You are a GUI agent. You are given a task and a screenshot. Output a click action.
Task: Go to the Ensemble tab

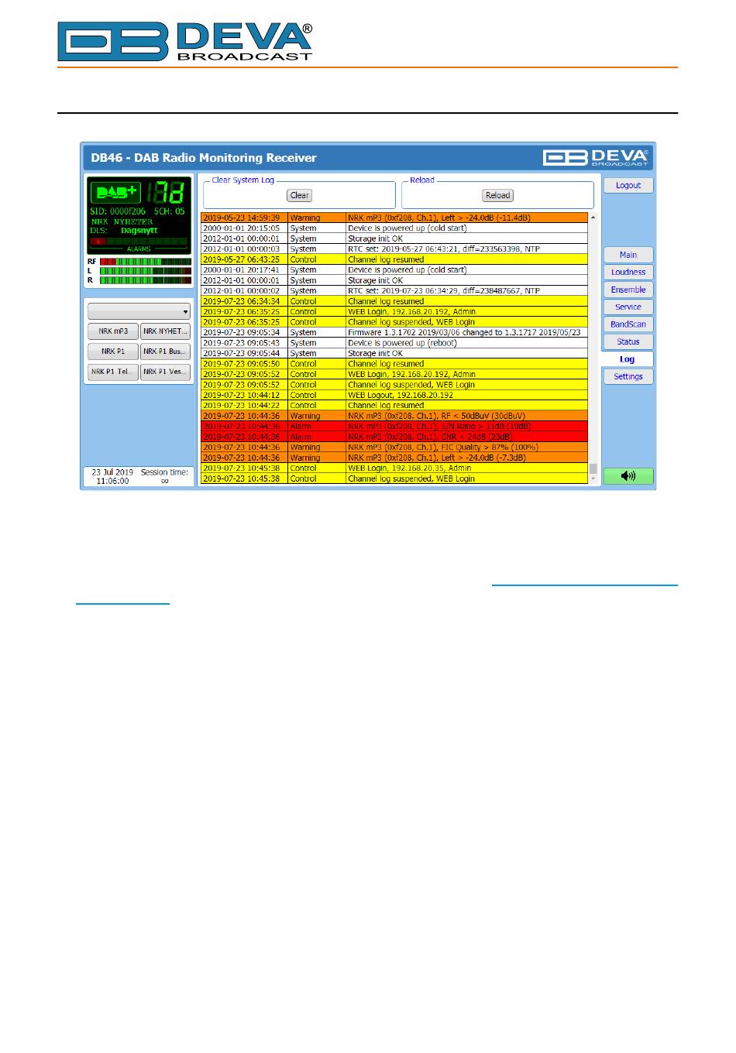pyautogui.click(x=628, y=290)
